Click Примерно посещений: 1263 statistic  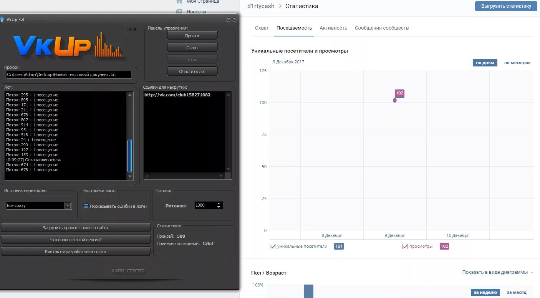185,243
